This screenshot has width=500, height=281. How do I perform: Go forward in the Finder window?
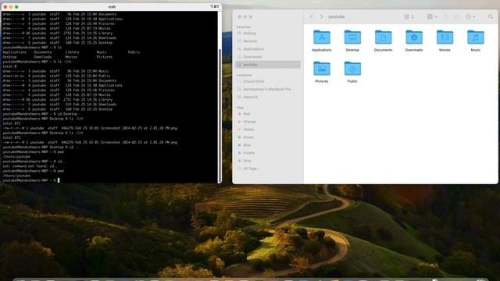point(321,16)
